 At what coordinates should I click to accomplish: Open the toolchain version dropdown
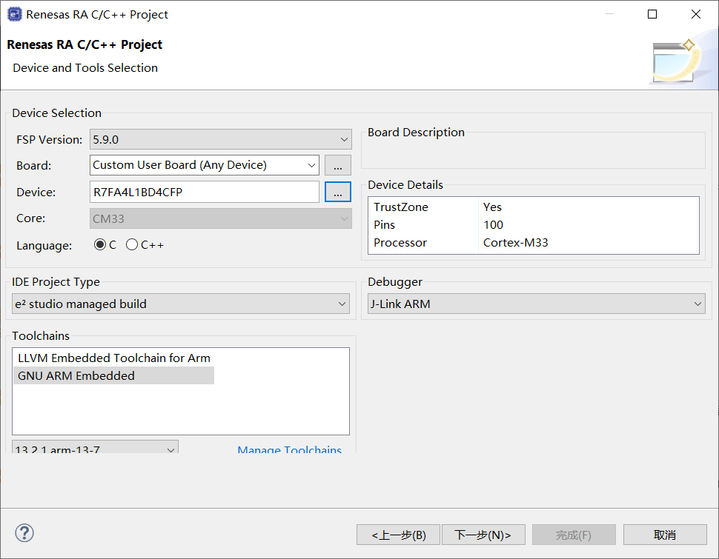pos(96,447)
